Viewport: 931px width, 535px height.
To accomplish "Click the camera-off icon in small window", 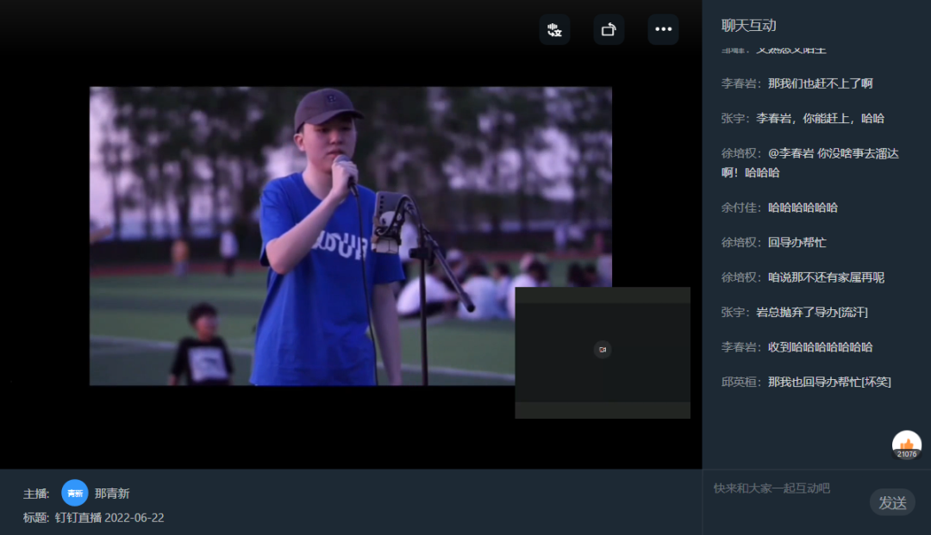I will [x=603, y=349].
